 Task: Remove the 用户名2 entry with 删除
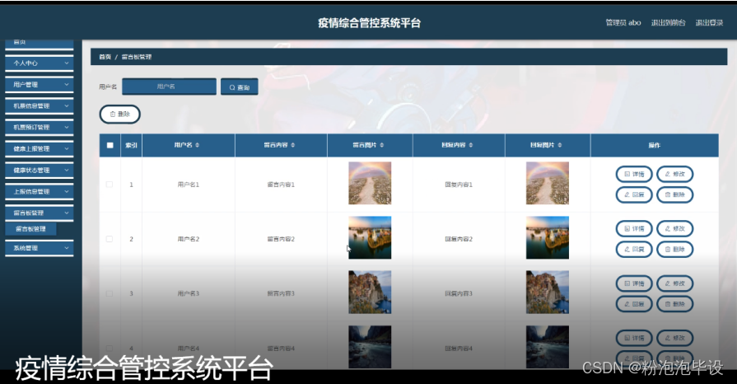[675, 250]
